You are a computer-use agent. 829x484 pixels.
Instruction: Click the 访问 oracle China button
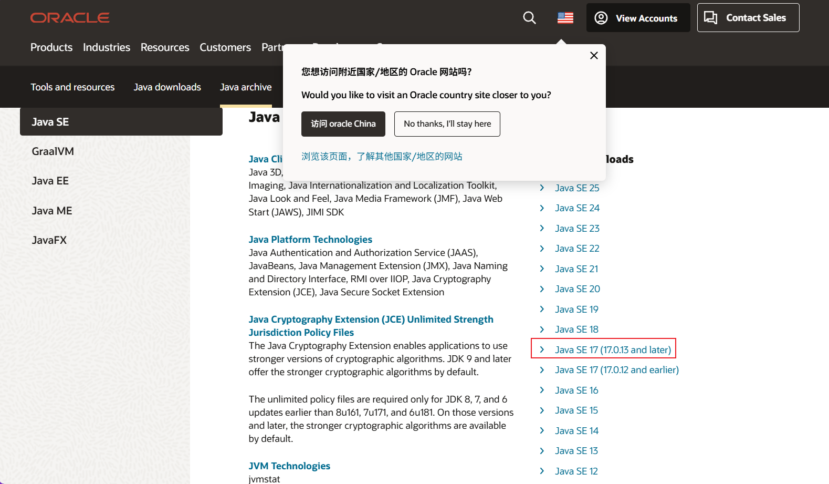click(343, 124)
